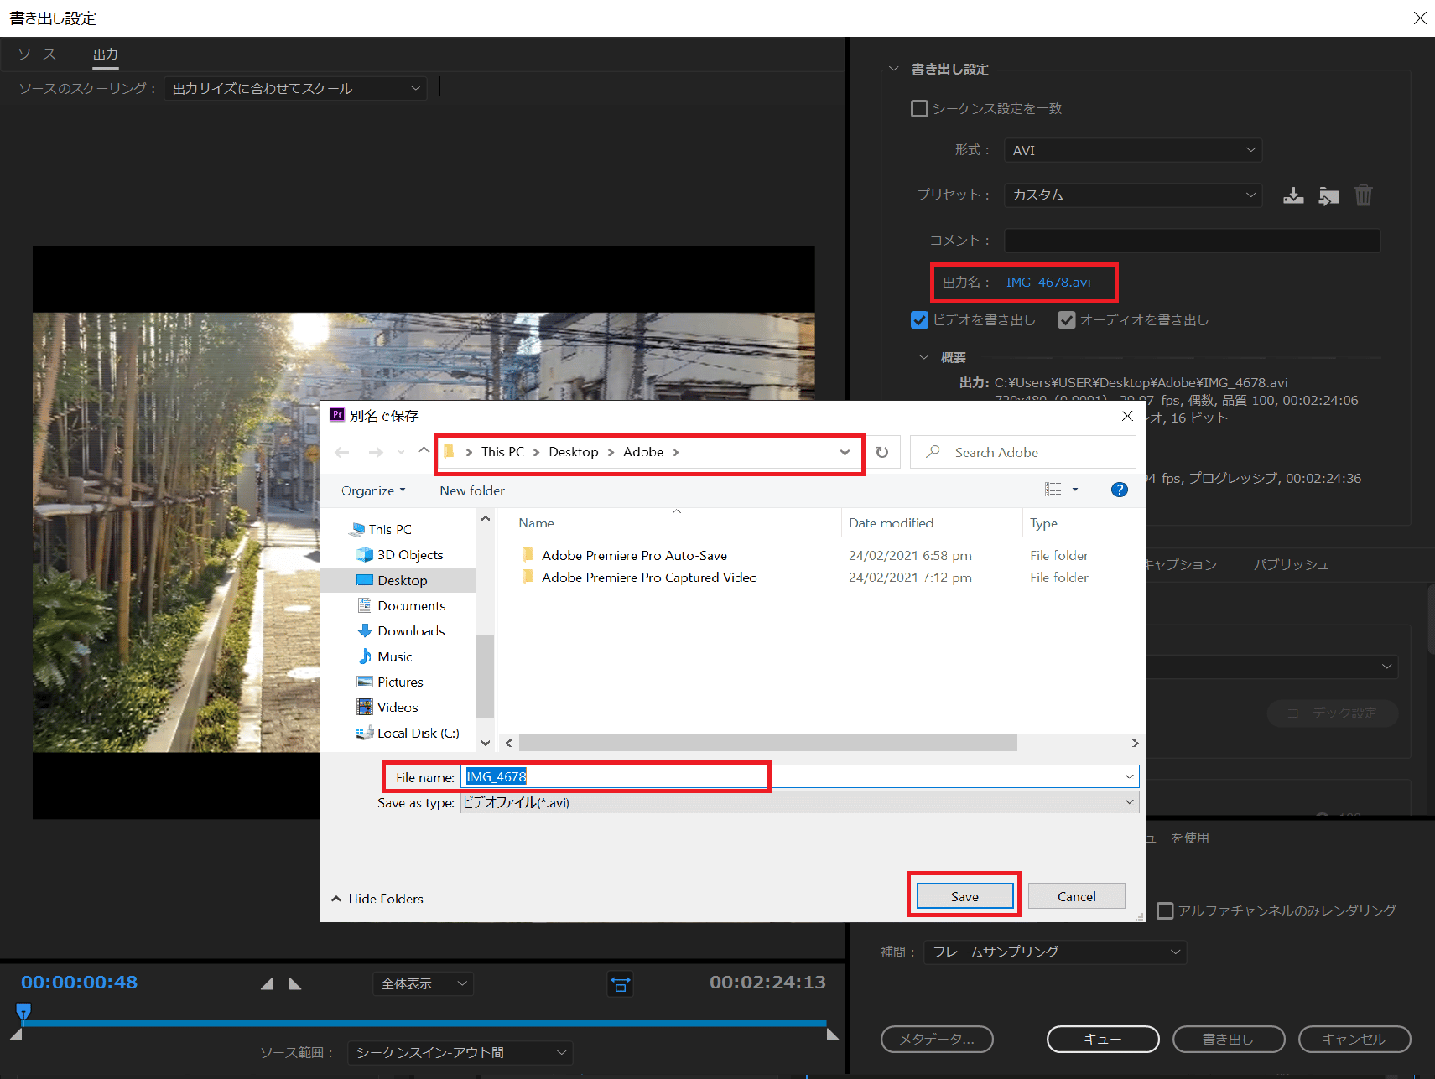This screenshot has width=1435, height=1079.
Task: Sort by Date modified column header
Action: click(891, 523)
